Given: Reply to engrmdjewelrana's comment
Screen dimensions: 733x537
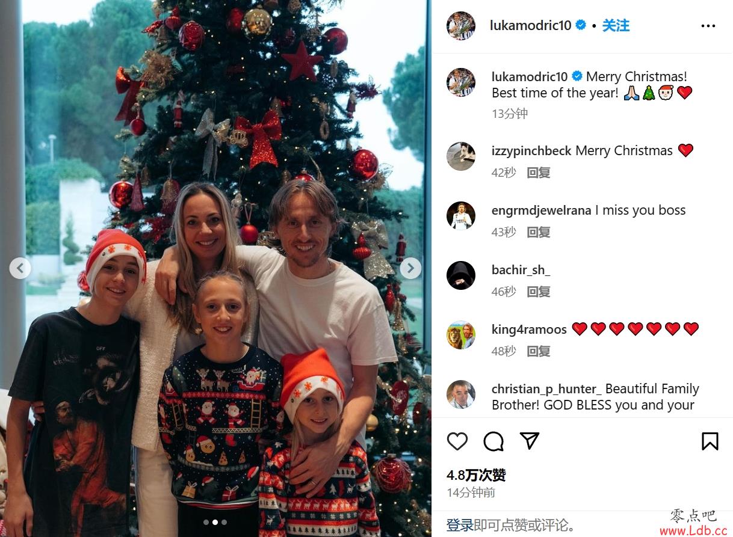Looking at the screenshot, I should (x=539, y=232).
